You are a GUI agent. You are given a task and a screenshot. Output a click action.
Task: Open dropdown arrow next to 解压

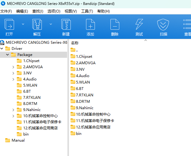(51, 24)
